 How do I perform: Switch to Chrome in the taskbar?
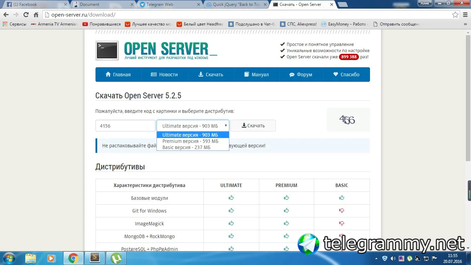pyautogui.click(x=73, y=258)
